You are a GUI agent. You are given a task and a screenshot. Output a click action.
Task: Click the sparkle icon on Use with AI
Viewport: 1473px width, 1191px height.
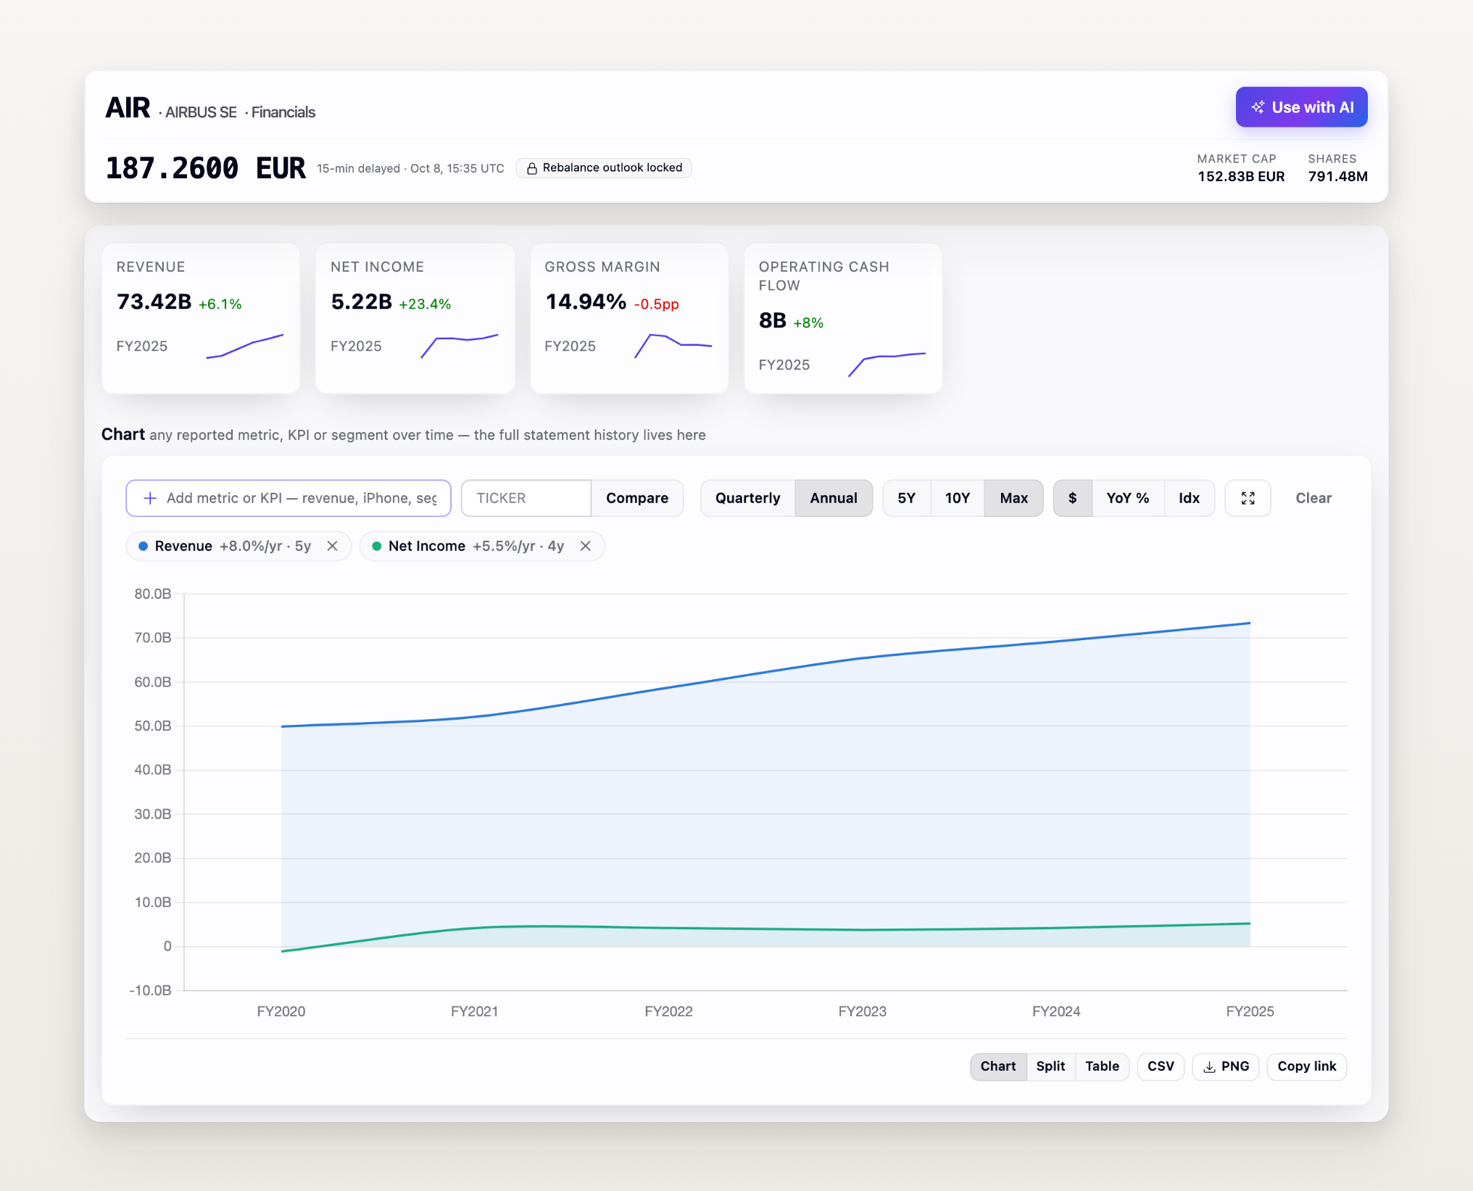tap(1258, 107)
